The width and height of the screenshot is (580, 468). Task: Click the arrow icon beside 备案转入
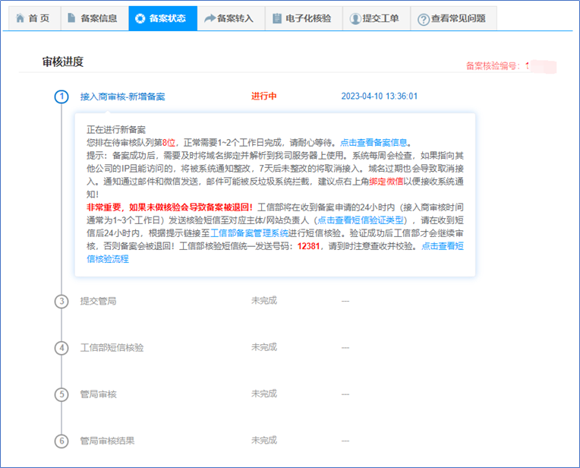point(210,18)
